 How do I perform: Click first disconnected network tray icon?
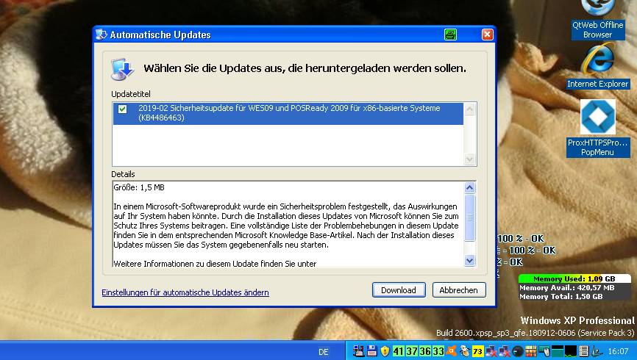(x=491, y=351)
